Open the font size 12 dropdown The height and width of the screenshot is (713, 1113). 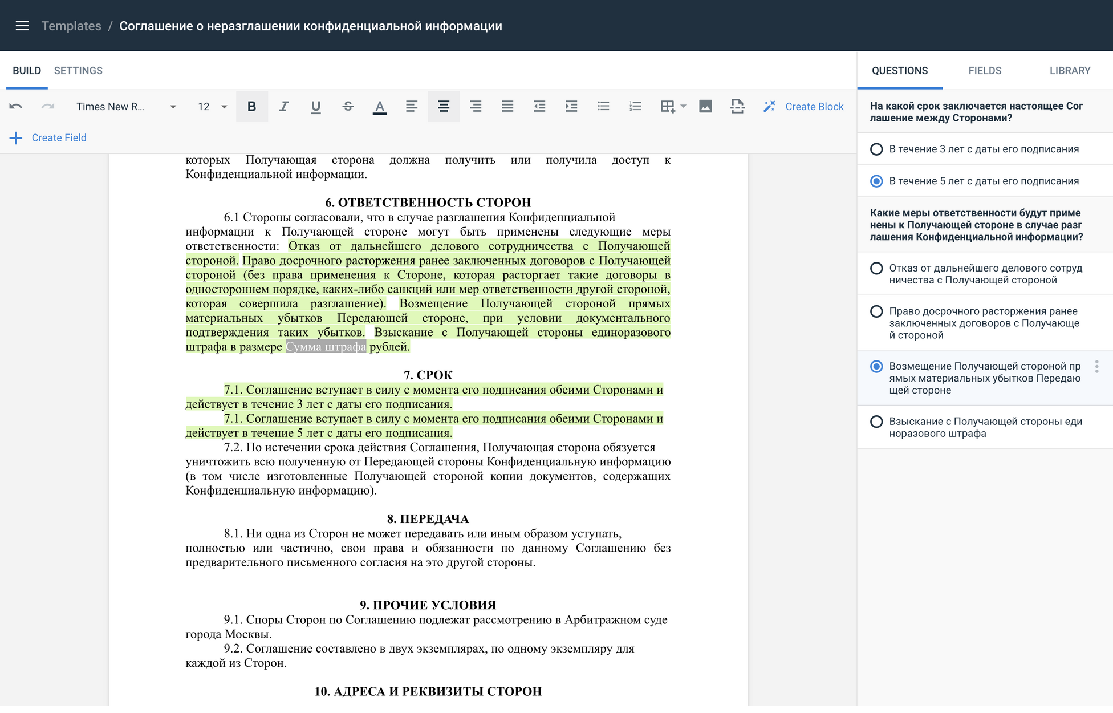[x=212, y=107]
